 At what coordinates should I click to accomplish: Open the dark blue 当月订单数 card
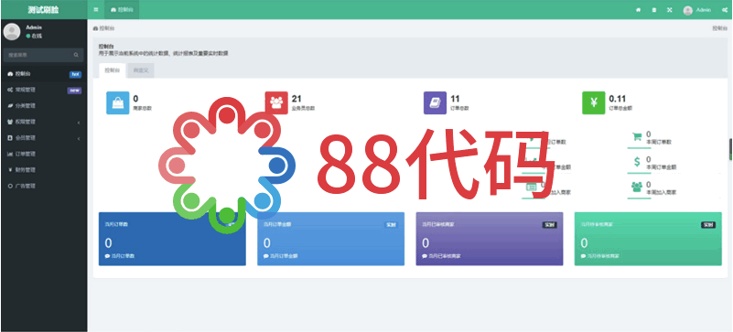coord(172,239)
